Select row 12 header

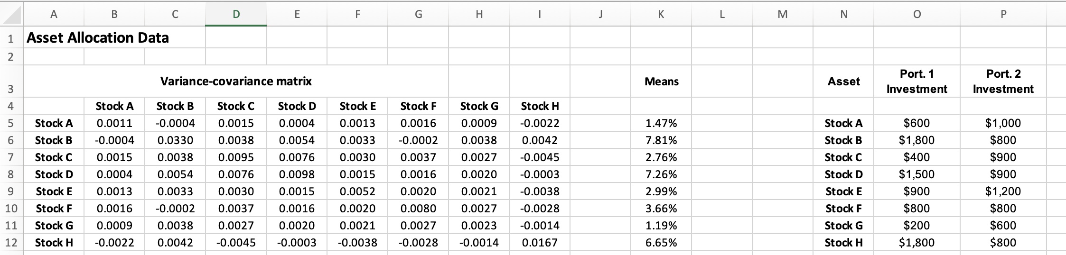click(11, 243)
